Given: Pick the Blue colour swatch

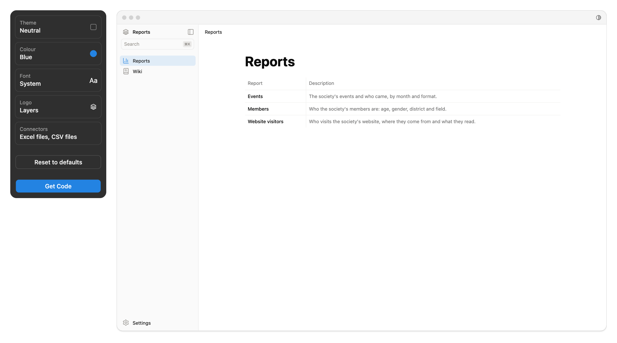Looking at the screenshot, I should 93,53.
